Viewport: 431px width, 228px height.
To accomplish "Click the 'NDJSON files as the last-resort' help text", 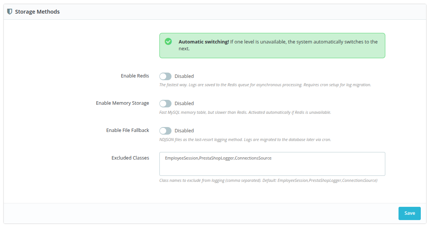I will point(245,140).
